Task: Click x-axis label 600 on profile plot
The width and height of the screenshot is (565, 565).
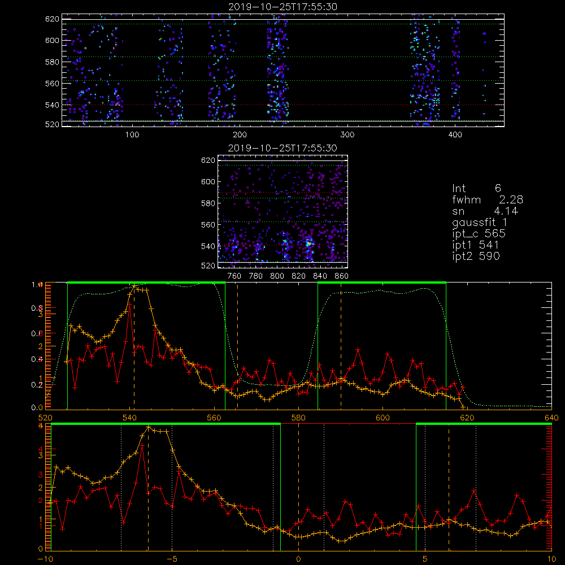Action: tap(383, 418)
